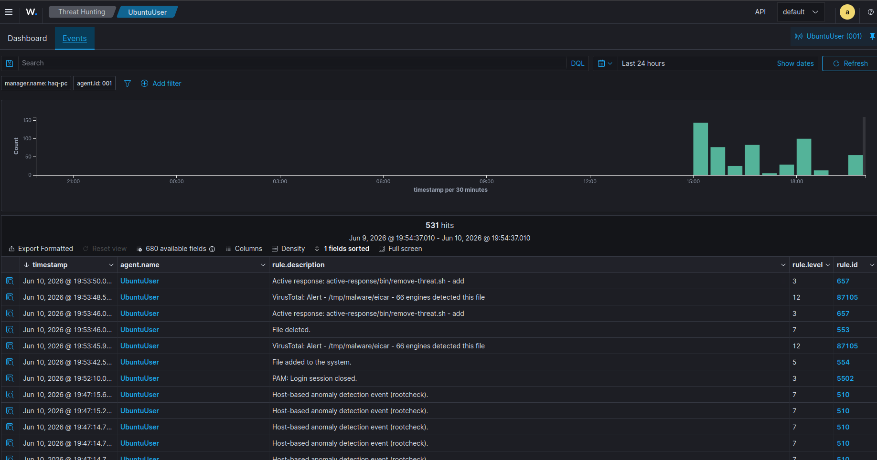Expand the default tenant dropdown

tap(801, 12)
